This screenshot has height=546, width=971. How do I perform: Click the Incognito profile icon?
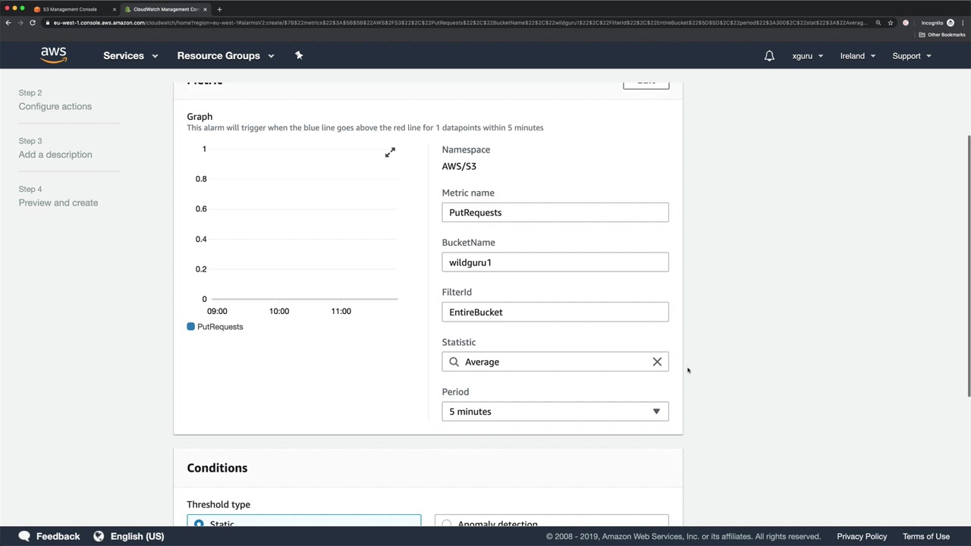(950, 23)
